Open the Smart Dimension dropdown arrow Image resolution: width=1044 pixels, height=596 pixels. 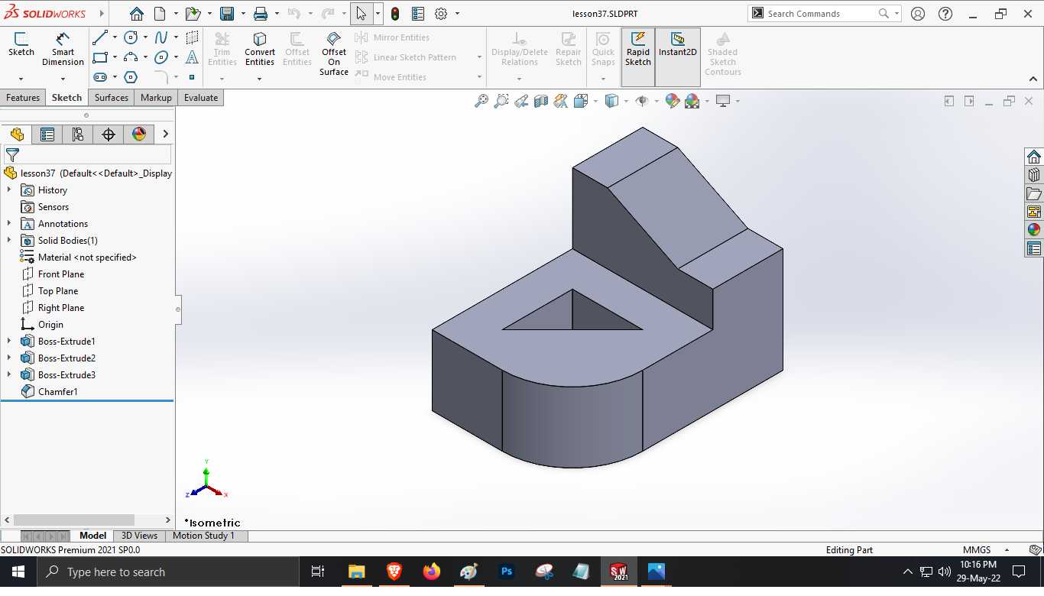[63, 79]
